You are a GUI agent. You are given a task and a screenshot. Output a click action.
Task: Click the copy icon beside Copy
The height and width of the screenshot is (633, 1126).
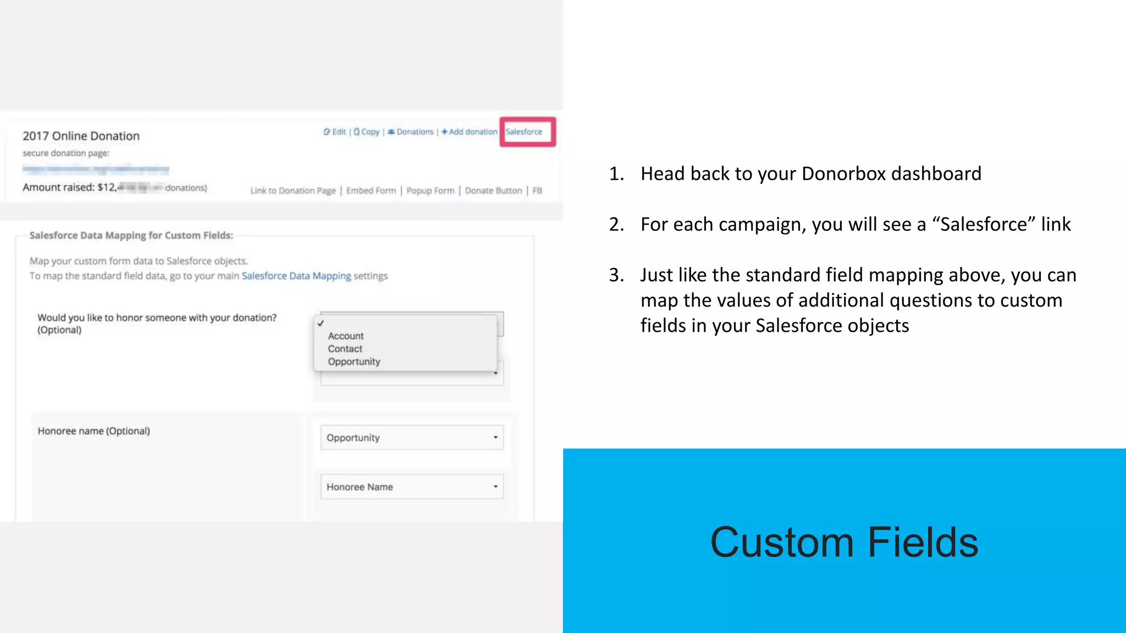(x=357, y=132)
